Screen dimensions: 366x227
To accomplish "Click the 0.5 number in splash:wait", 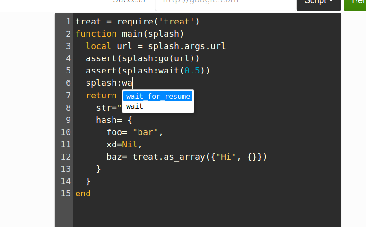I will tap(192, 71).
